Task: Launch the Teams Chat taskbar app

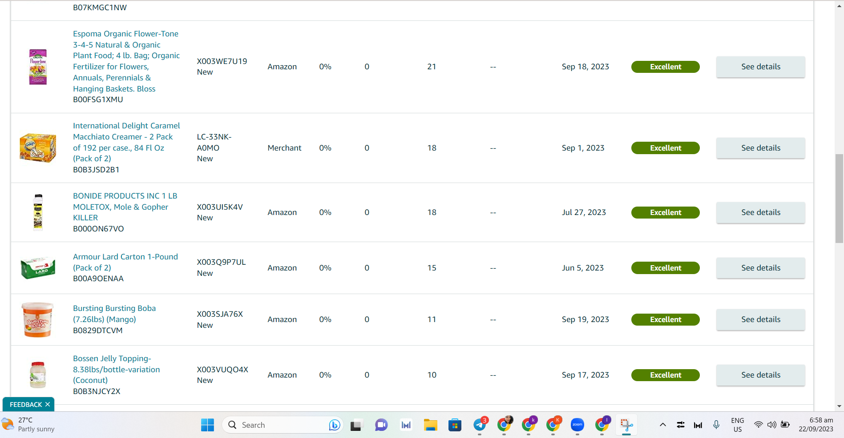Action: pos(381,425)
